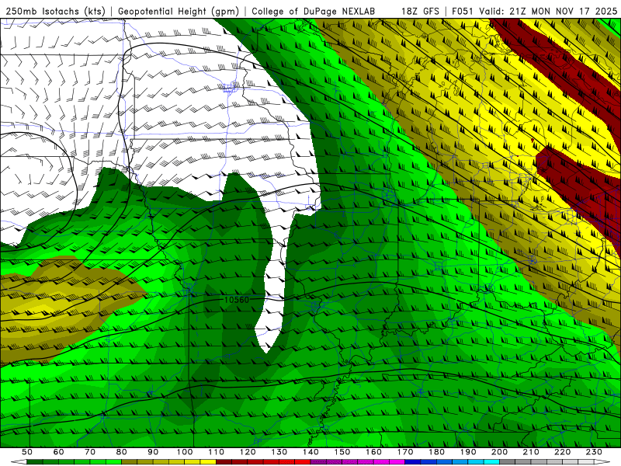Click the '230' value on the color scale
The height and width of the screenshot is (466, 621).
594,452
